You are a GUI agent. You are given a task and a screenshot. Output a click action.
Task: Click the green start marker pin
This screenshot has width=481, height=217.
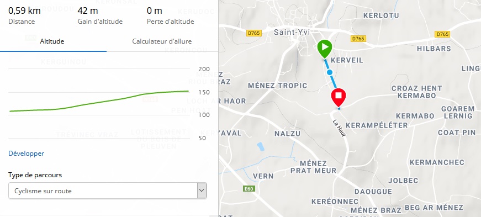(x=325, y=49)
